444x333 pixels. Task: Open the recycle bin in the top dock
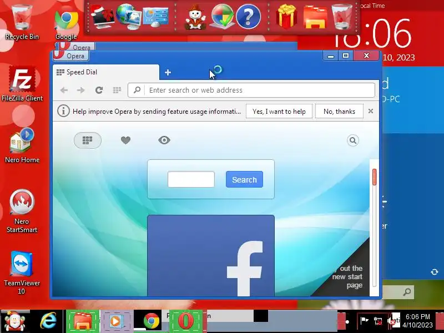point(342,17)
